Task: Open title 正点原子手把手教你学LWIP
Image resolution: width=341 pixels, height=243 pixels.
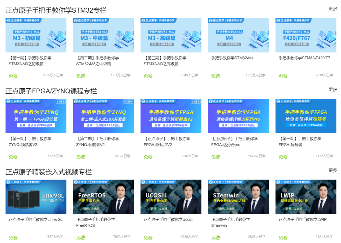Action: (x=303, y=220)
